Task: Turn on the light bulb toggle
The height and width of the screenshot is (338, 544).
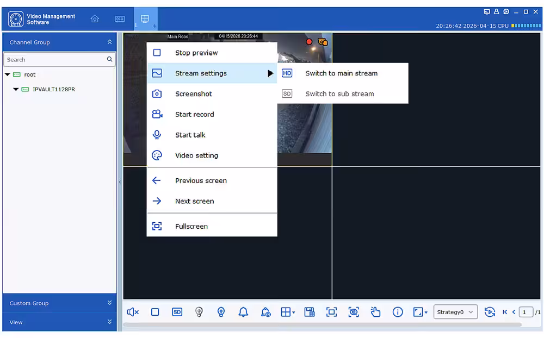Action: coord(221,312)
